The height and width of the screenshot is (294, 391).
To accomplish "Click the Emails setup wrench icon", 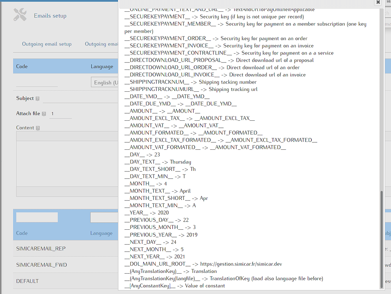I will [x=19, y=15].
